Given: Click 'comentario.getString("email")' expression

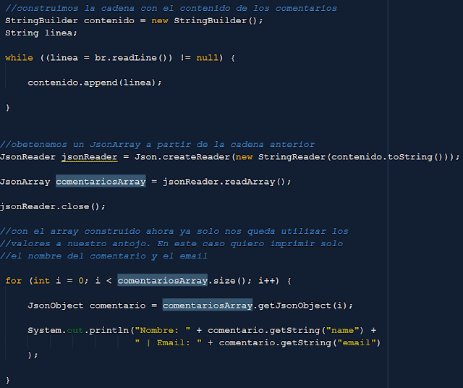Looking at the screenshot, I should point(300,343).
